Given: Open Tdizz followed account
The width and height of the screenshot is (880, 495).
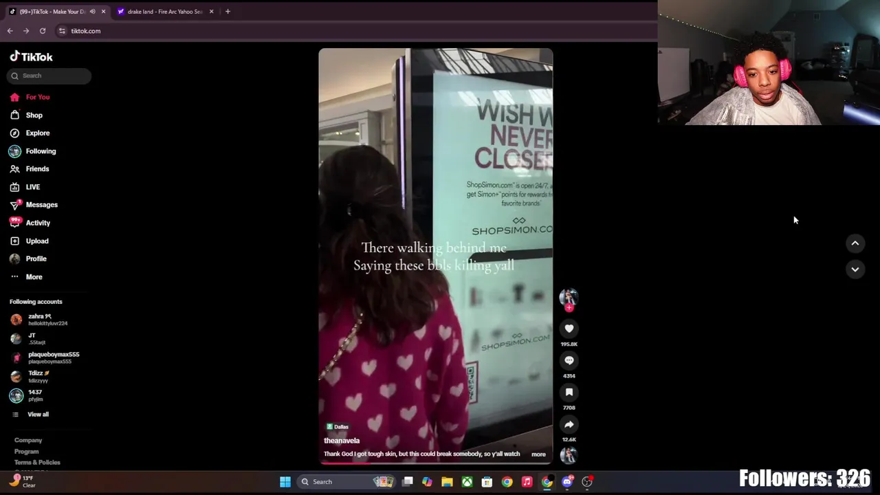Looking at the screenshot, I should click(31, 377).
